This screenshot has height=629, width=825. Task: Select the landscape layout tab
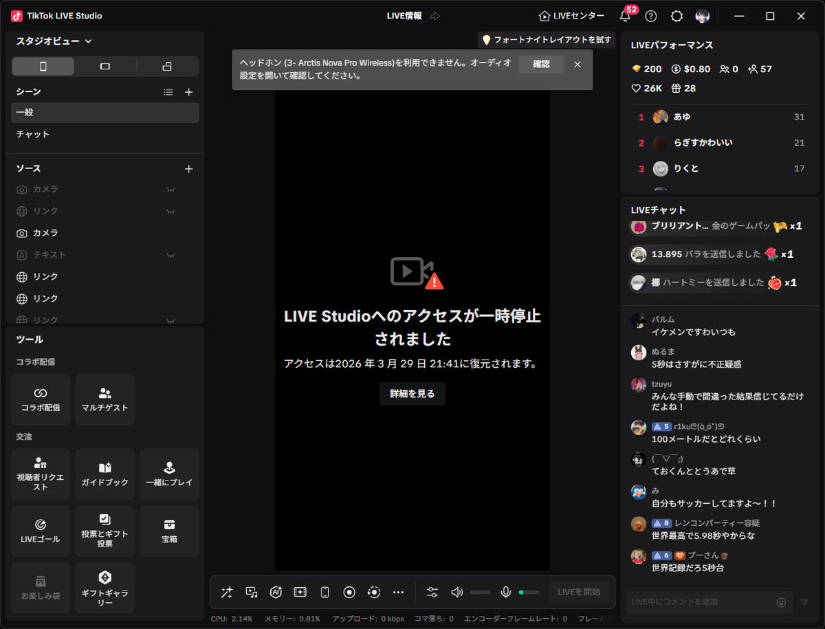[x=105, y=66]
